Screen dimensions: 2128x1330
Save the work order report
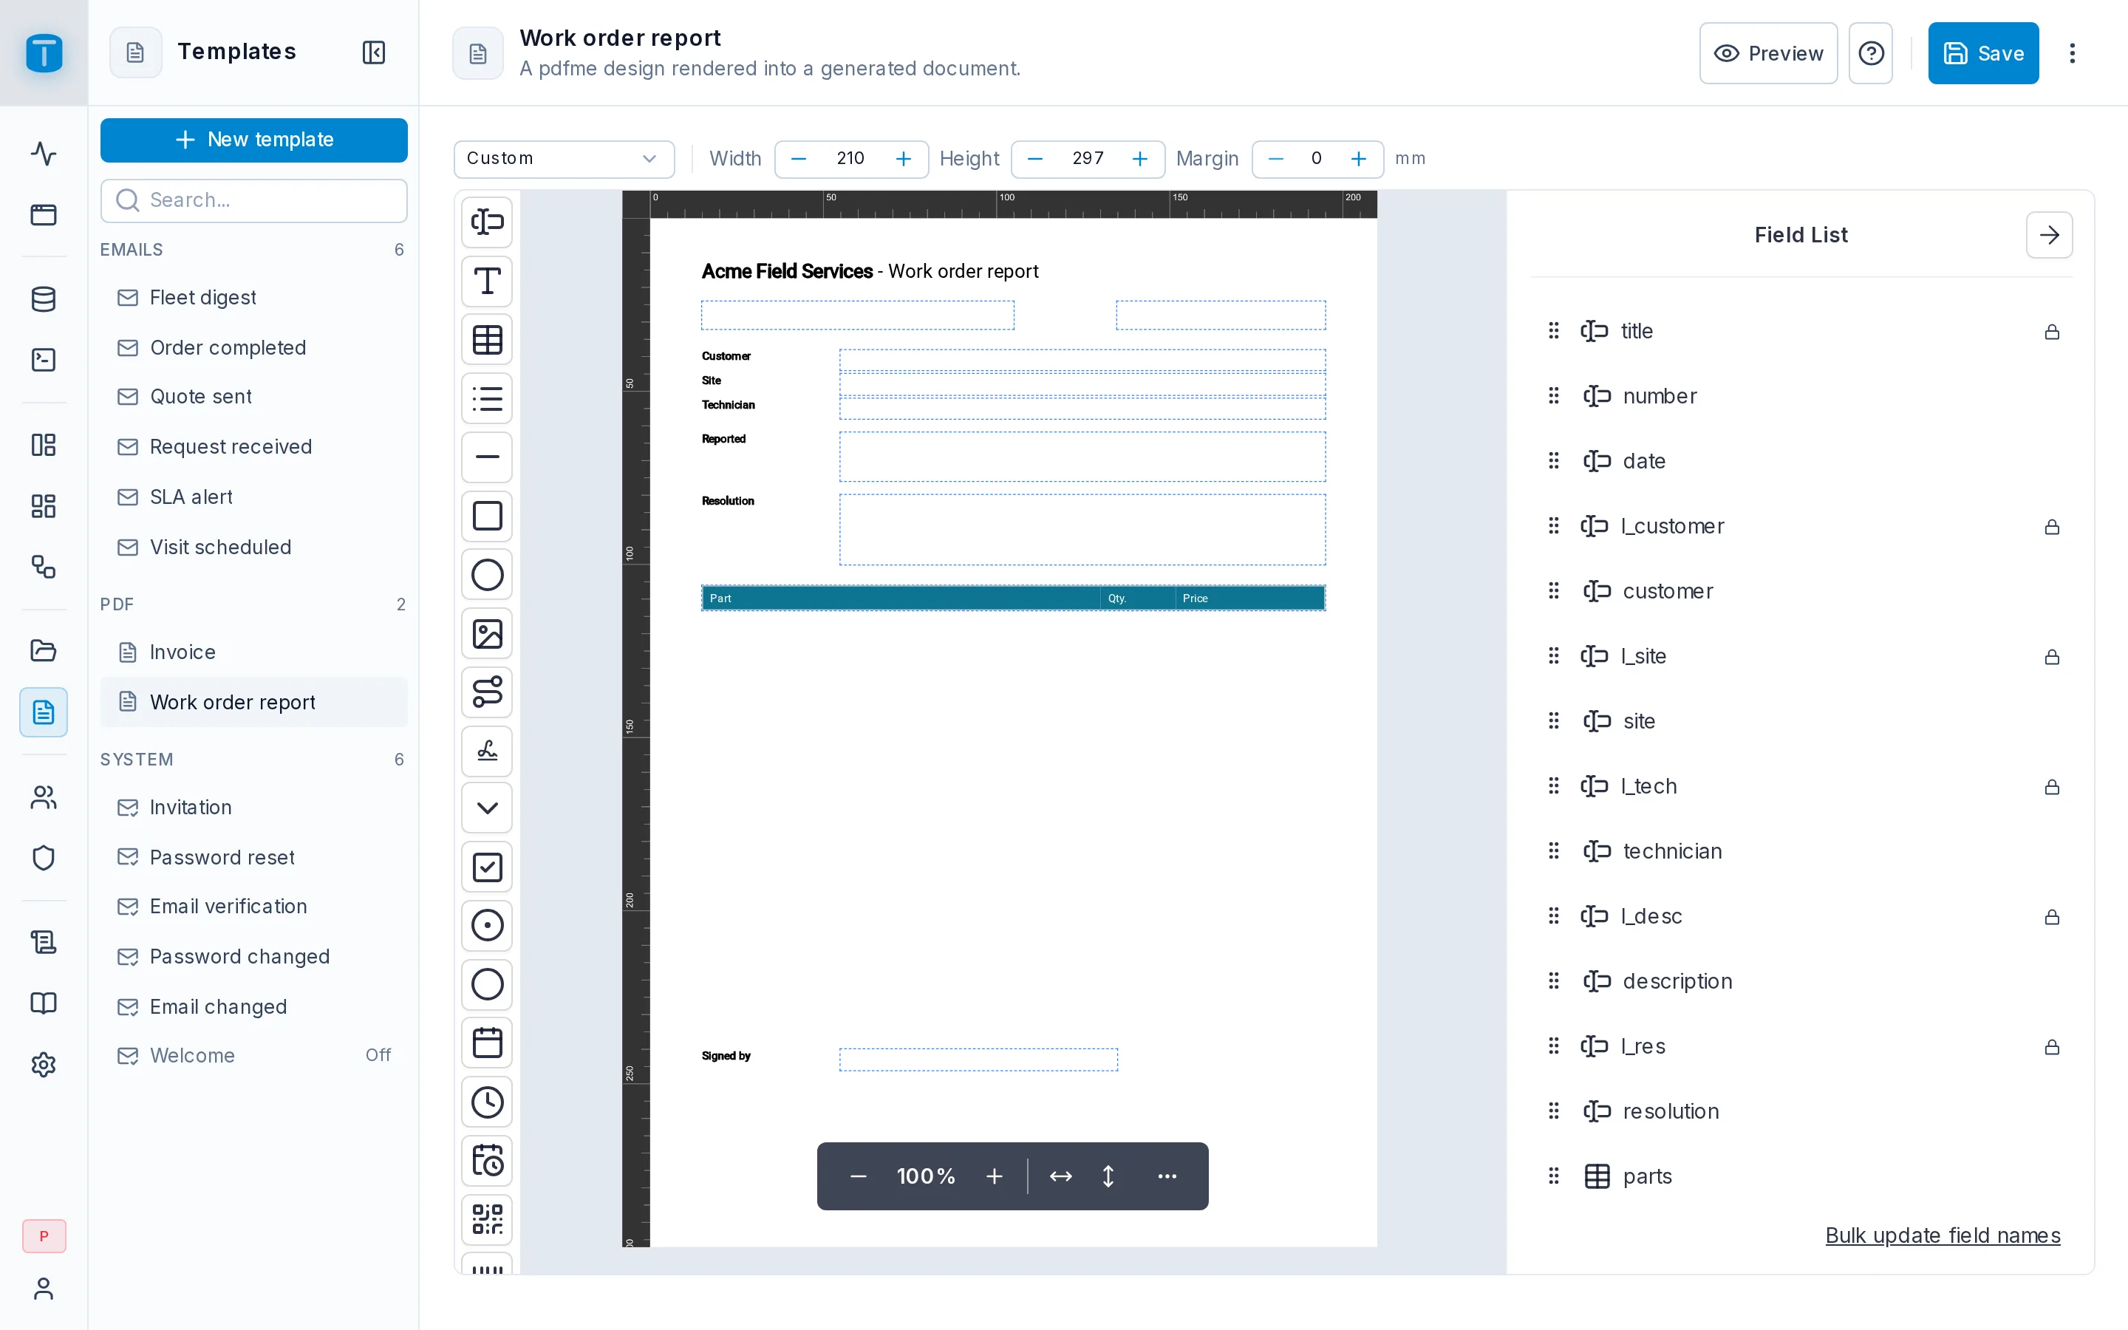point(1983,54)
